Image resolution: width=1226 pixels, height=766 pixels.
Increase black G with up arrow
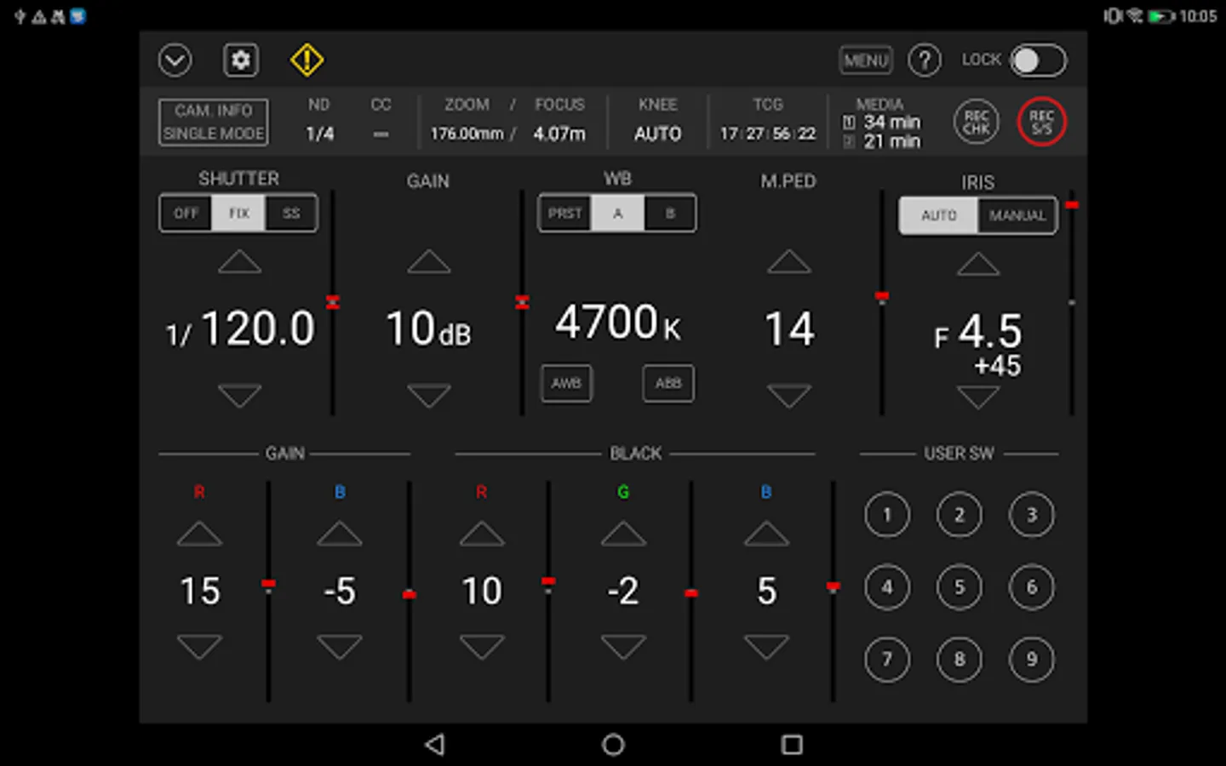pyautogui.click(x=623, y=534)
